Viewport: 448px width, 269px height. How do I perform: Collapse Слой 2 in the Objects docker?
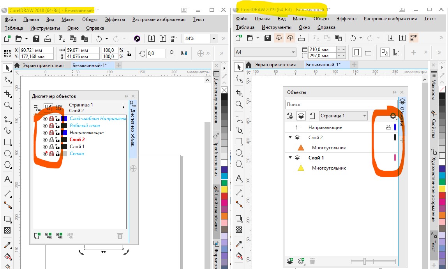290,137
